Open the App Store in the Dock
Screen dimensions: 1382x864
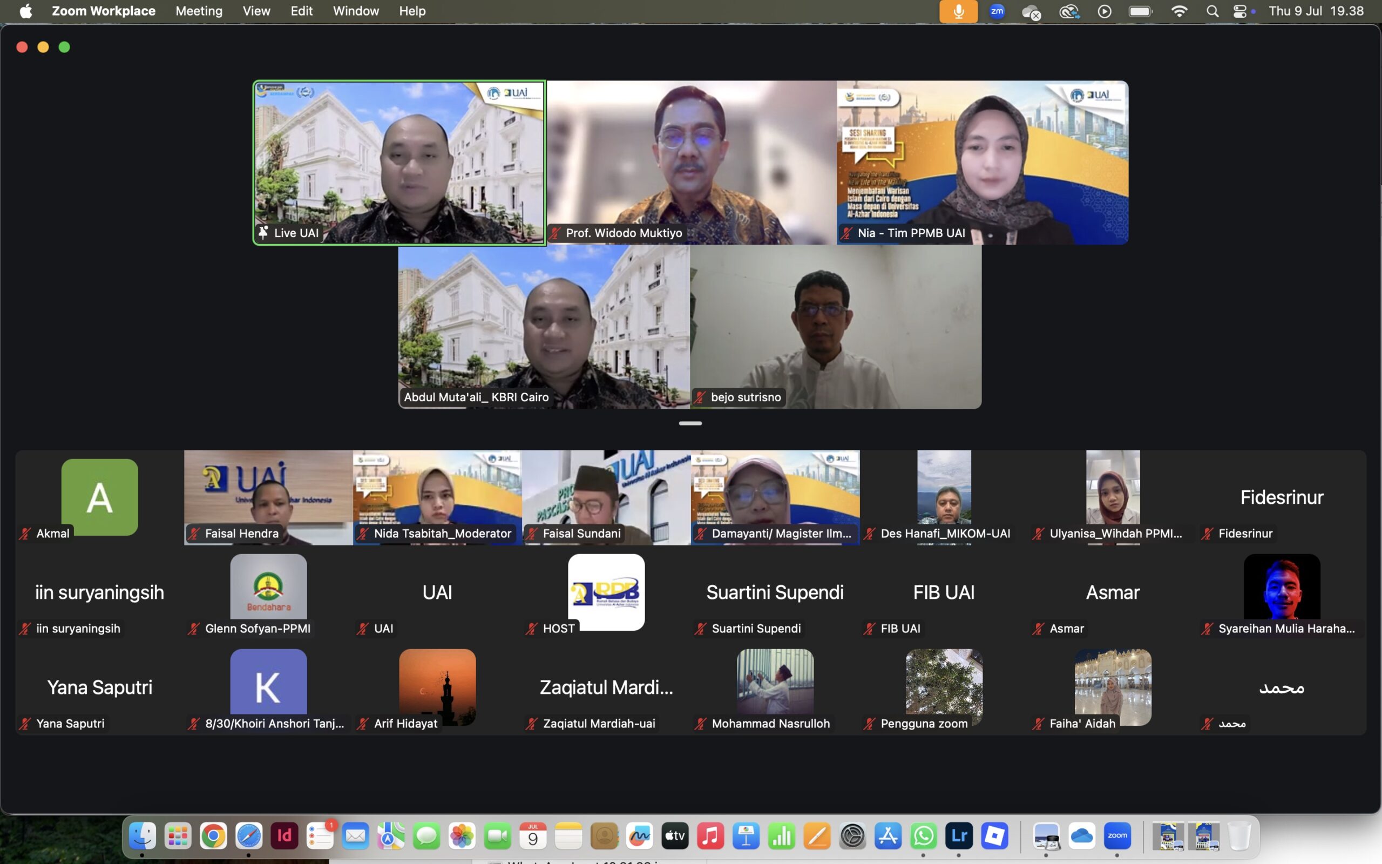click(888, 836)
